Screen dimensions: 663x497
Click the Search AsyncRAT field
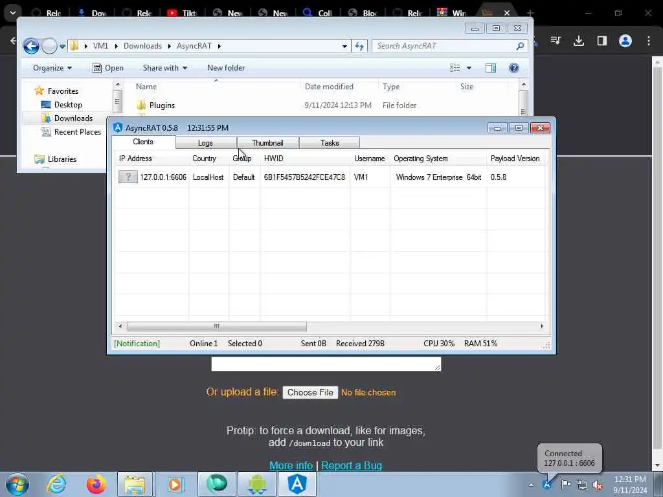pos(451,46)
